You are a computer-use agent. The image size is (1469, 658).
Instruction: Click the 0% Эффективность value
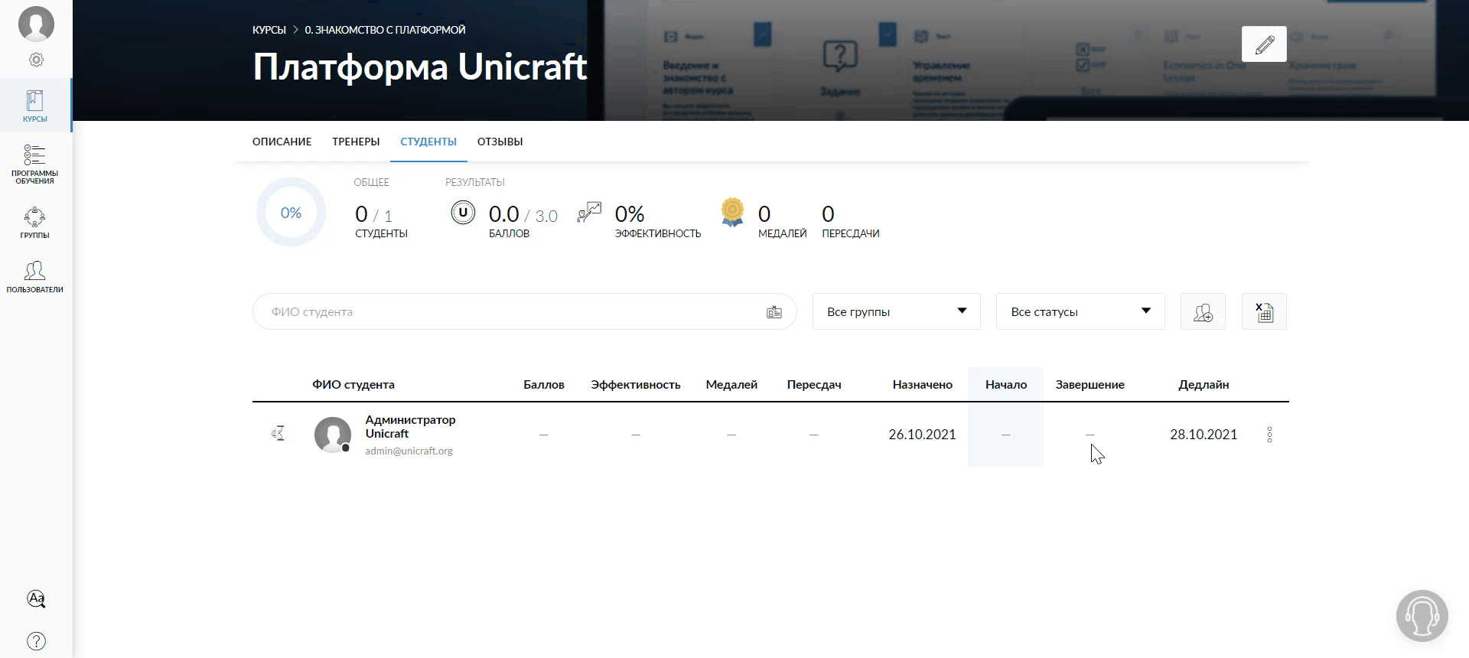click(x=658, y=221)
